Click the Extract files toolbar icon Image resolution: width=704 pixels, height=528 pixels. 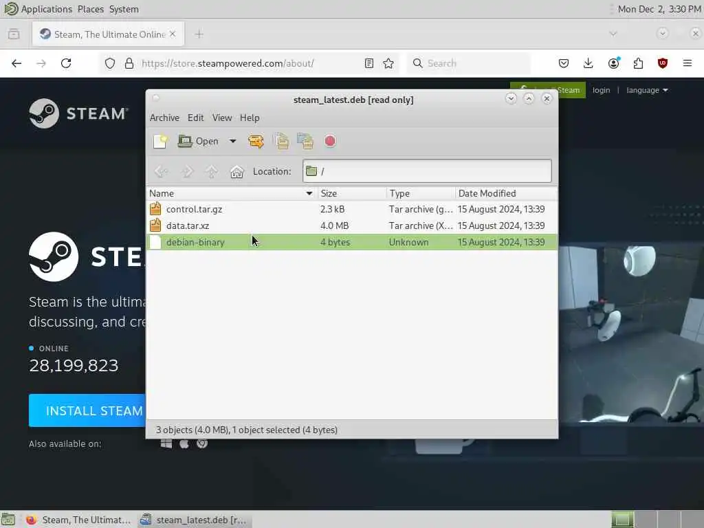click(x=256, y=141)
